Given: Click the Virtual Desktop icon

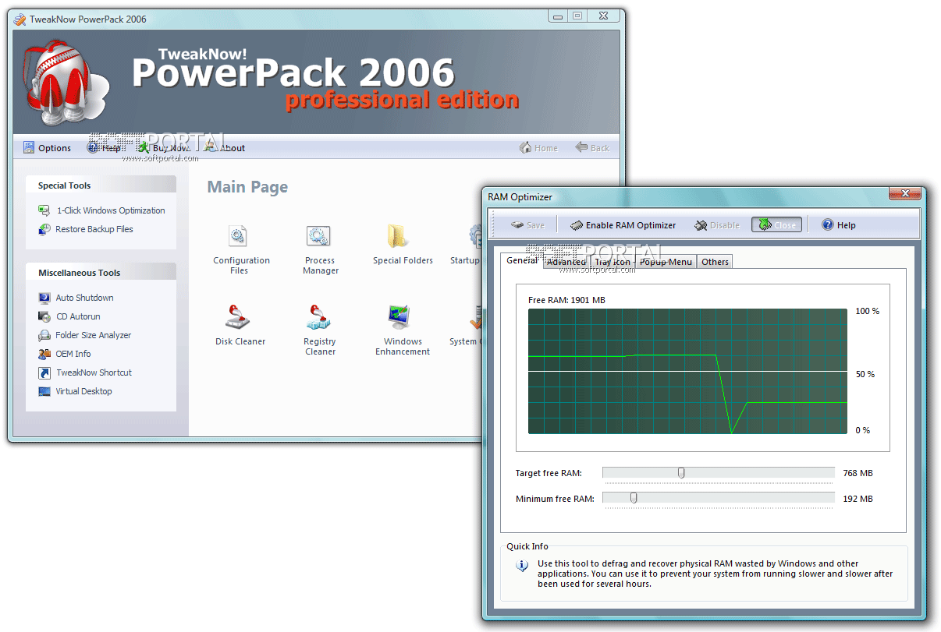Looking at the screenshot, I should (44, 391).
